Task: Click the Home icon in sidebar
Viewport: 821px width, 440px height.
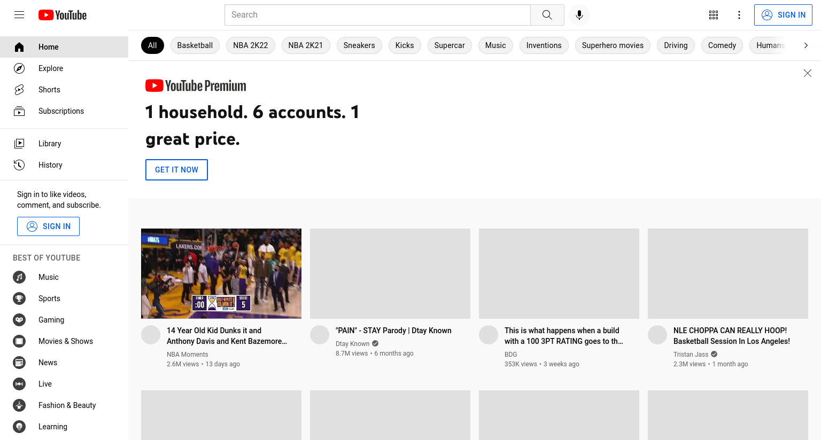Action: pyautogui.click(x=19, y=47)
